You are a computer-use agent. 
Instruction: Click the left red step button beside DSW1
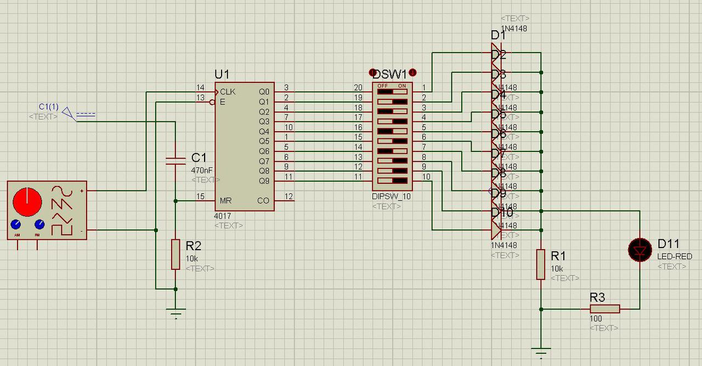click(372, 72)
